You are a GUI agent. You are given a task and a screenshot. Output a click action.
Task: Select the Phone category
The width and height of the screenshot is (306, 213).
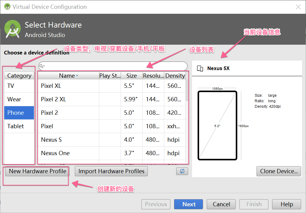19,113
